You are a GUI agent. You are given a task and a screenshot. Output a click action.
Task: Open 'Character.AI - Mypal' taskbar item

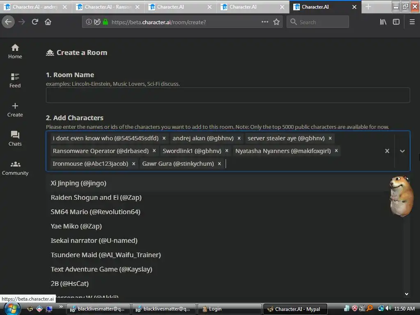coord(295,309)
